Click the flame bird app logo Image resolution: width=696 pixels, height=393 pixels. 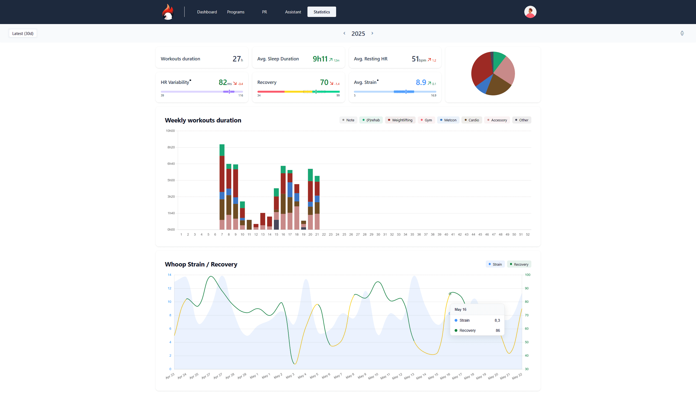168,12
